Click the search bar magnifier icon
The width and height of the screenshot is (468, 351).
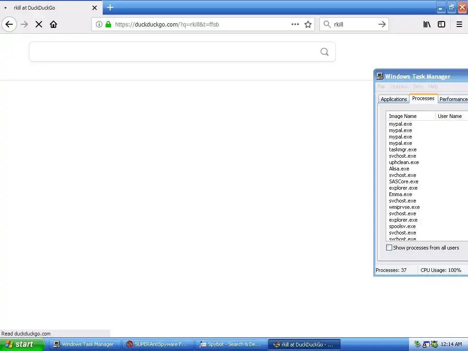pos(327,24)
